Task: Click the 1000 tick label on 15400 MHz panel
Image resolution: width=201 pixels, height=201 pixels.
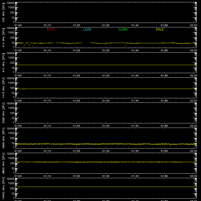Action: [x=11, y=183]
